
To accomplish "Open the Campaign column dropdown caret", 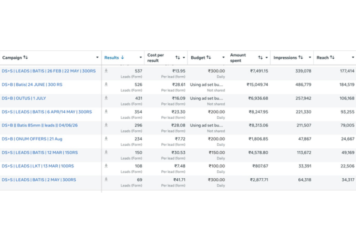I will click(97, 58).
